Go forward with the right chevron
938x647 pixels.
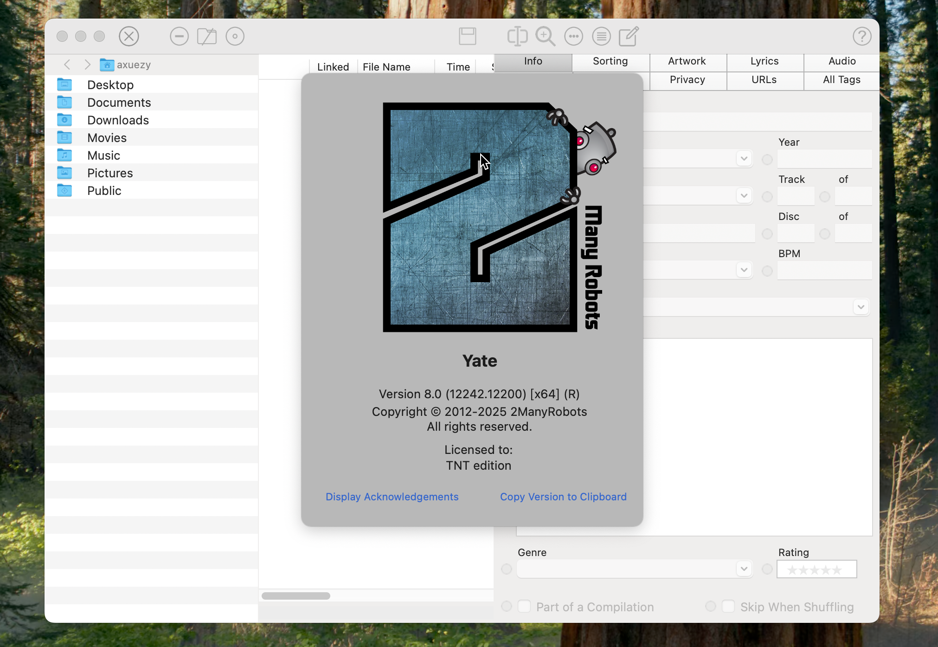87,65
